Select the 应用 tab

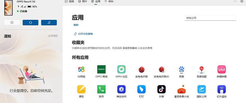tap(96, 1)
